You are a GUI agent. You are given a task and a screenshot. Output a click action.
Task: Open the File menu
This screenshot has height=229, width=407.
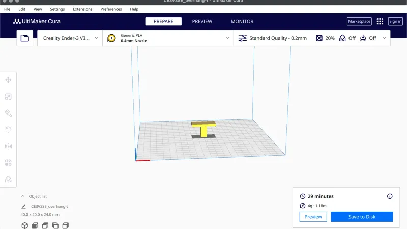click(7, 9)
